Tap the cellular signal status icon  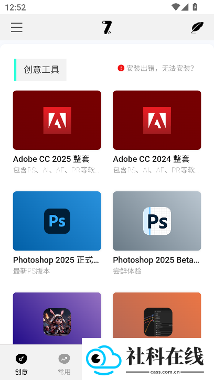(x=185, y=7)
